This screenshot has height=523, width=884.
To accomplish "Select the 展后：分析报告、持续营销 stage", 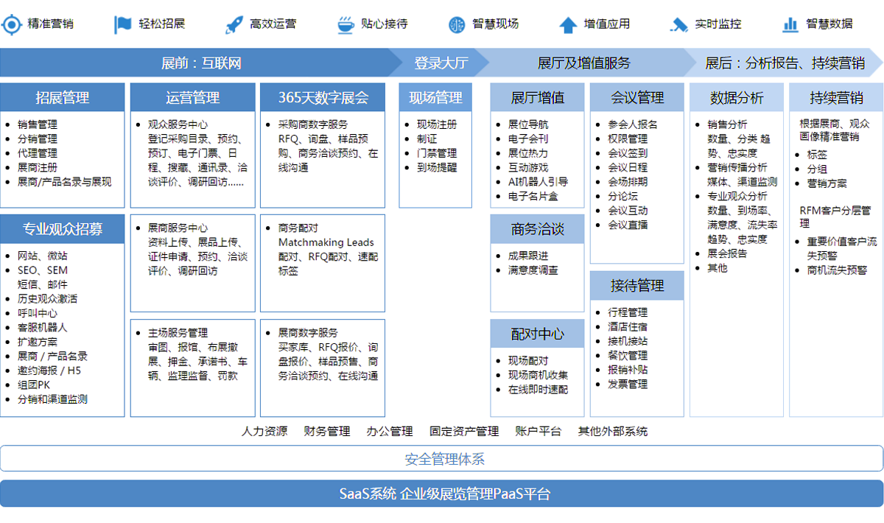I will click(x=785, y=63).
